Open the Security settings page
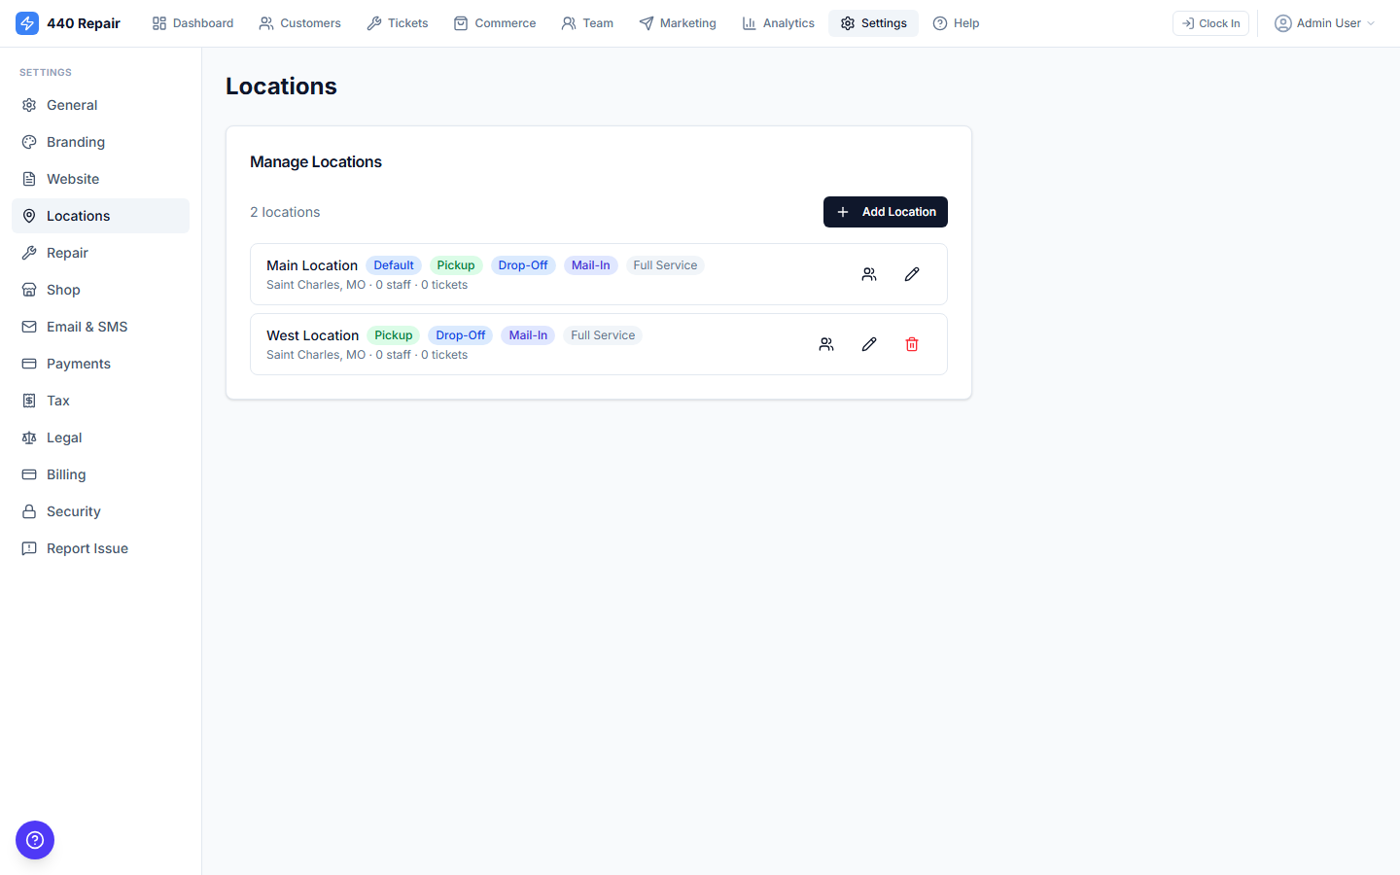 tap(74, 511)
